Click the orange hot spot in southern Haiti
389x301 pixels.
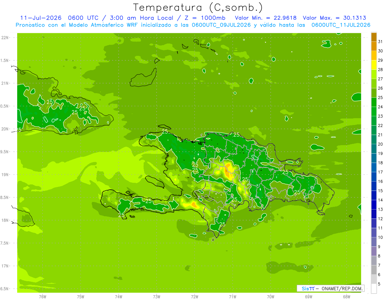point(194,204)
